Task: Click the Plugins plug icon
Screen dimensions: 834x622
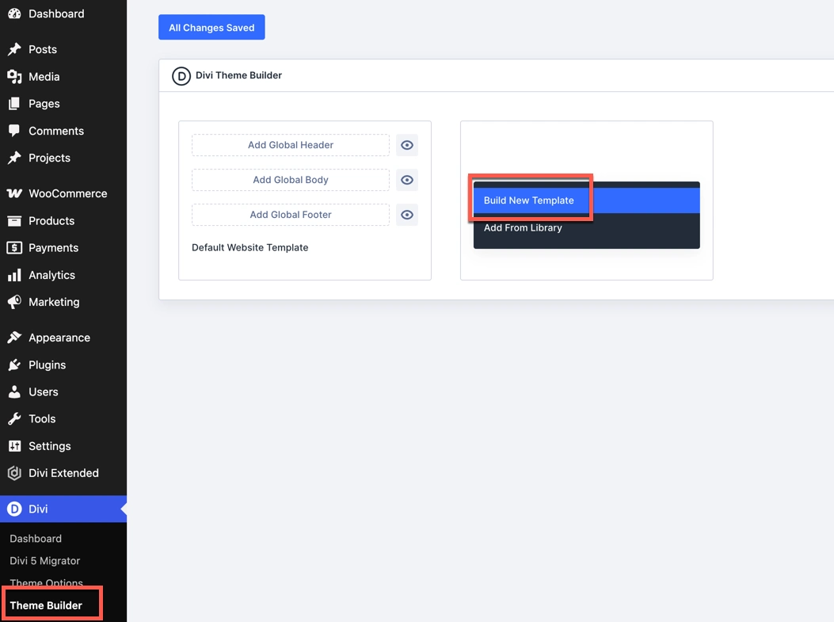Action: coord(14,365)
